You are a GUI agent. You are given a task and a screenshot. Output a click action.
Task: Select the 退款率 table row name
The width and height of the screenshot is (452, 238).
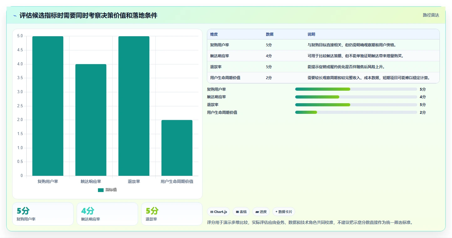[216, 67]
